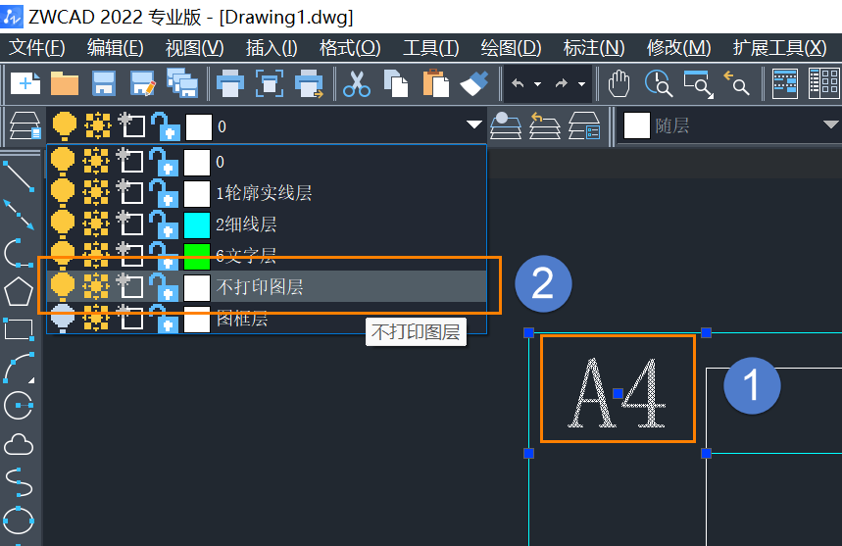The image size is (842, 546).
Task: Toggle on/off bulb of 不打印图层 layer
Action: pyautogui.click(x=63, y=286)
